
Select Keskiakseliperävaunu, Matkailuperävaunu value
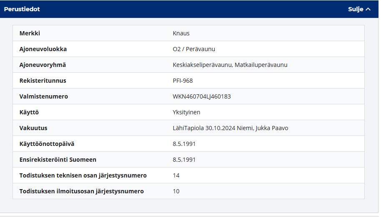230,65
